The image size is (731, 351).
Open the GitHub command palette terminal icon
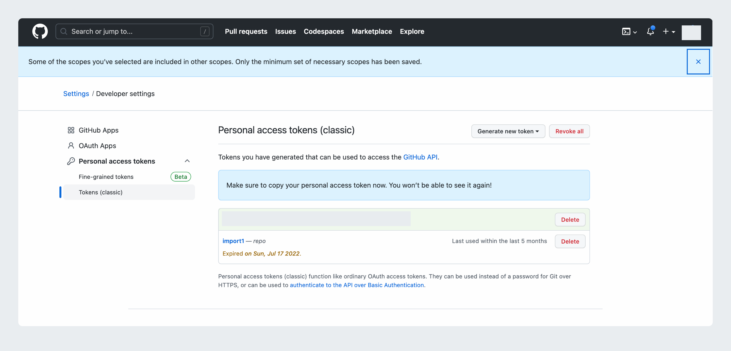pyautogui.click(x=626, y=32)
